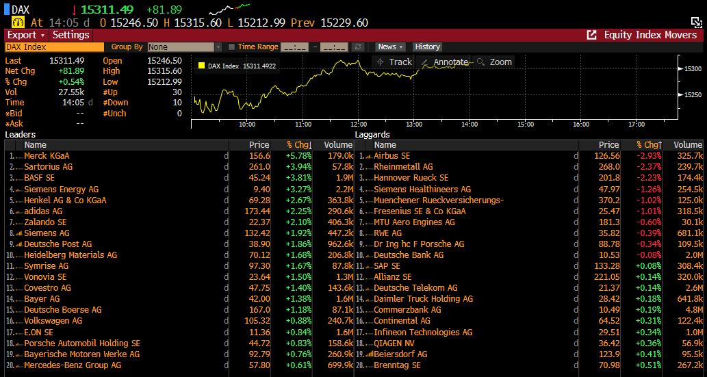Screen dimensions: 707x377
Task: Click the History button
Action: (x=428, y=47)
